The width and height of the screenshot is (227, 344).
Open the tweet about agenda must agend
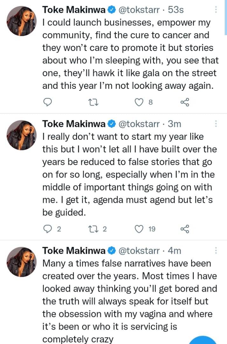click(x=127, y=175)
